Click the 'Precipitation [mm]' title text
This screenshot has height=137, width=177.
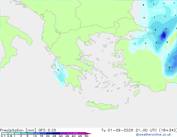click(18, 130)
